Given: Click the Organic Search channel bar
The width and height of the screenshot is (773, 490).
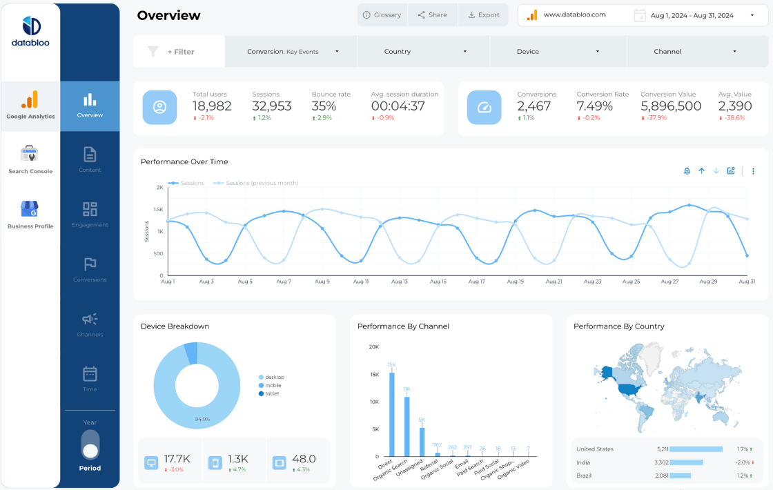Looking at the screenshot, I should pyautogui.click(x=407, y=427).
